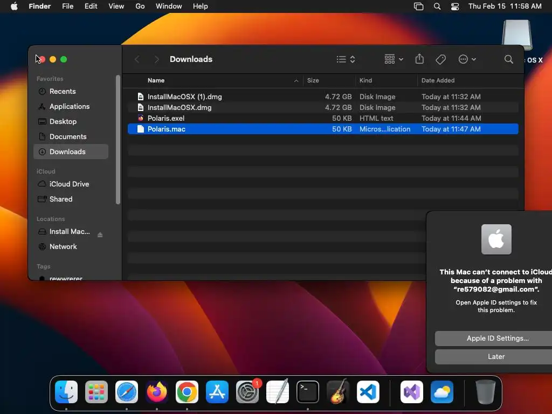Click the date and time in menu bar
This screenshot has width=552, height=414.
point(505,6)
